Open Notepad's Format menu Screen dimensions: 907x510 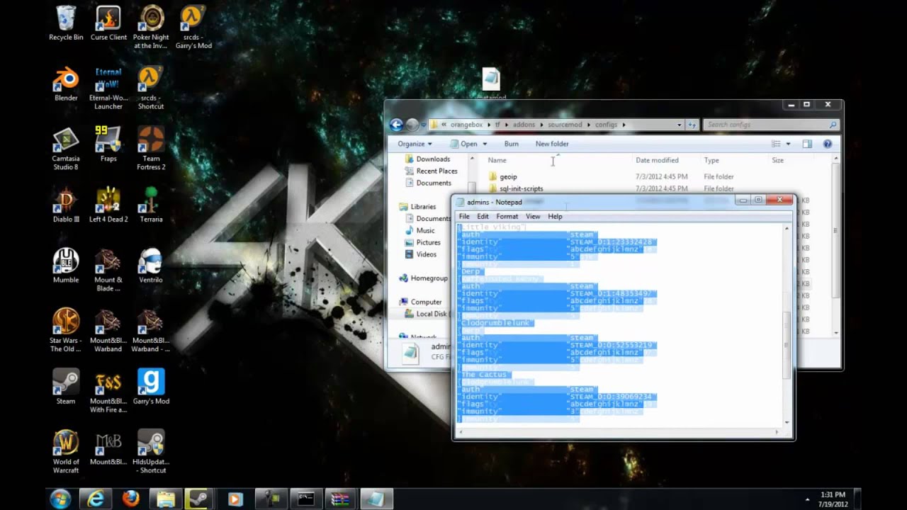(507, 216)
